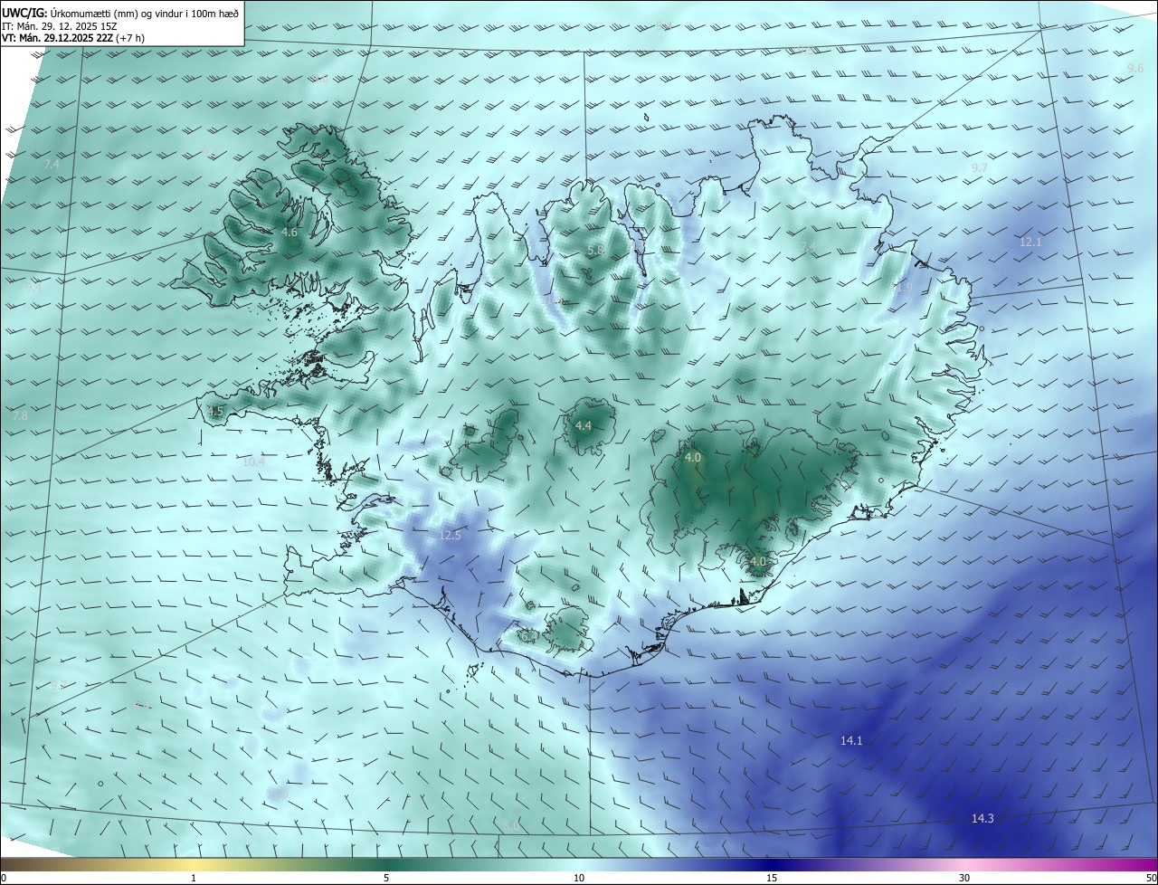Click the 50 tick label on the colour scale
This screenshot has height=885, width=1158.
coord(1150,878)
